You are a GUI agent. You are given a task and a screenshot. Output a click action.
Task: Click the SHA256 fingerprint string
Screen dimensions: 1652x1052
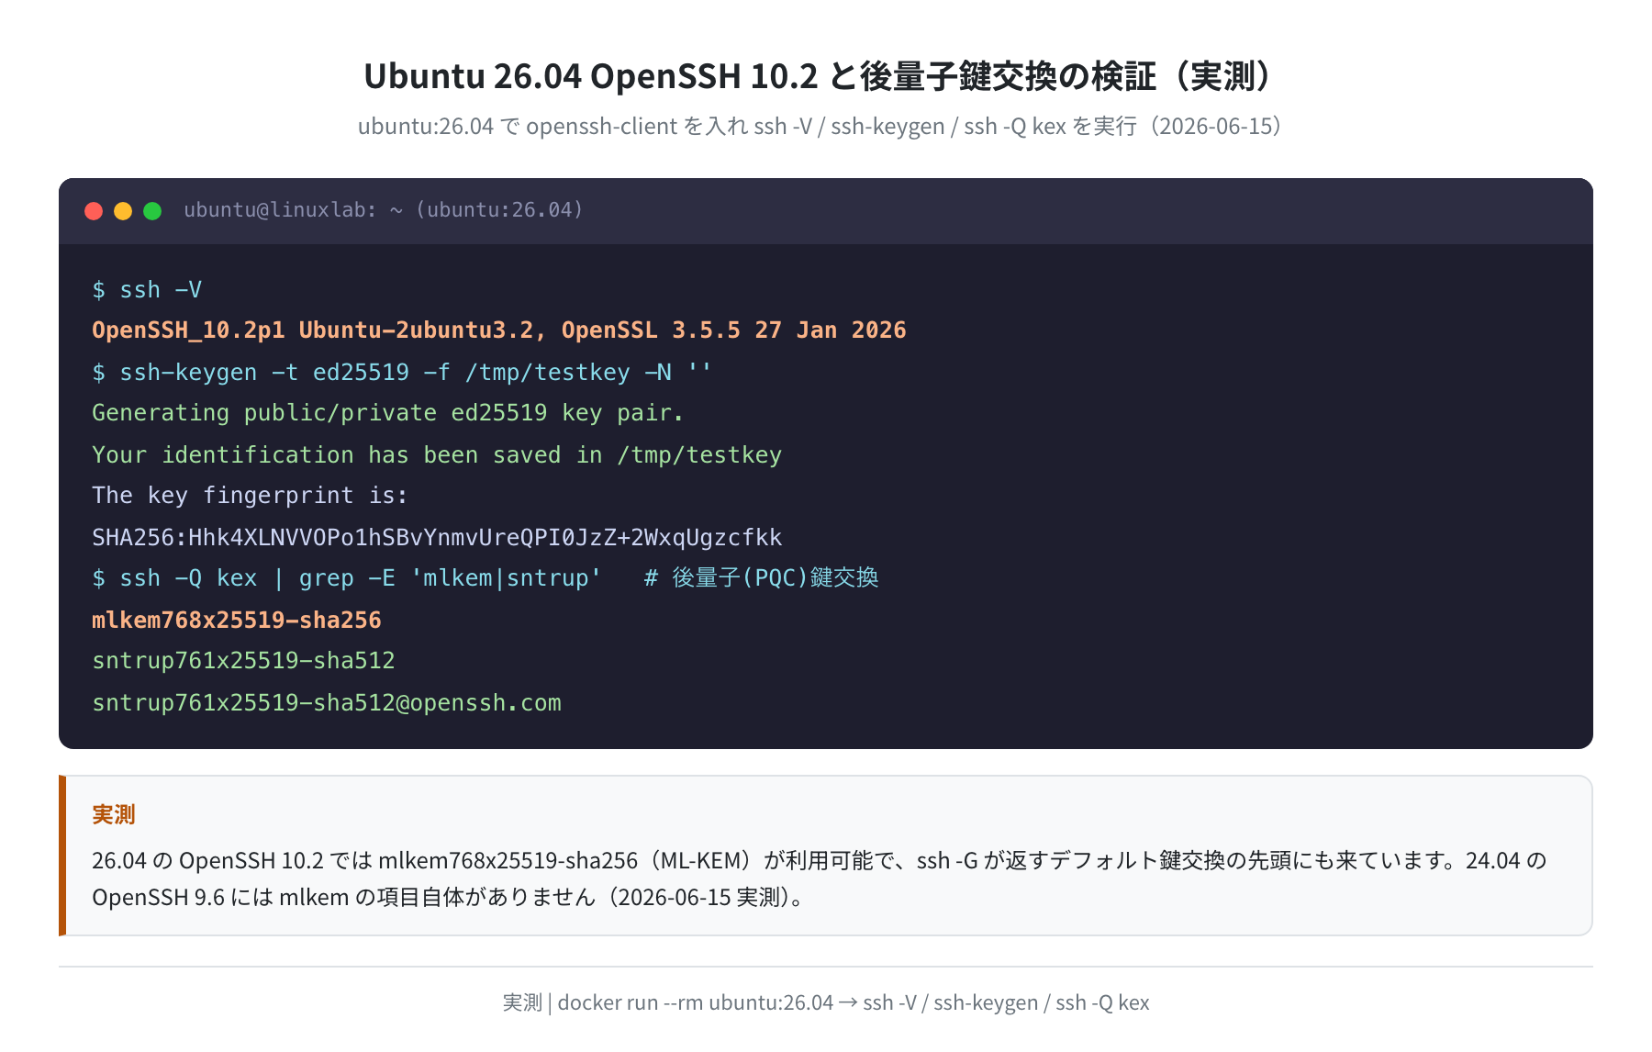click(437, 537)
